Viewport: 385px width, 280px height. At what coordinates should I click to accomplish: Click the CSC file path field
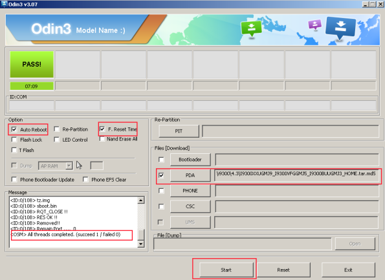tap(296, 206)
